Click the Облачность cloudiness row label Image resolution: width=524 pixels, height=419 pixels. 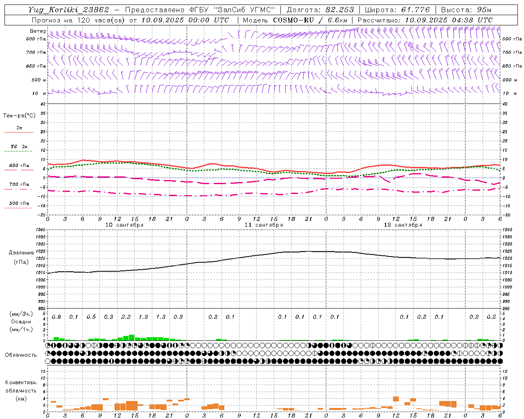[x=21, y=355]
